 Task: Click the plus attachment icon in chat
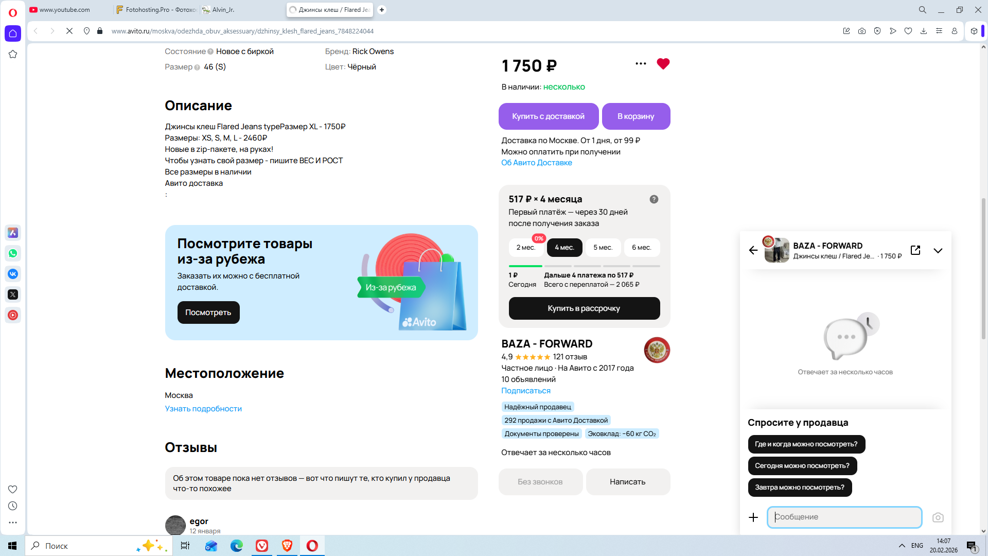753,517
